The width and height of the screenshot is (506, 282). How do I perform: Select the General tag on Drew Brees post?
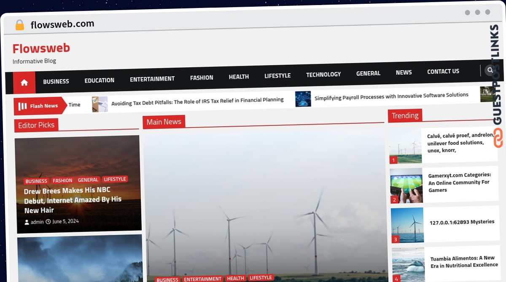(x=88, y=180)
